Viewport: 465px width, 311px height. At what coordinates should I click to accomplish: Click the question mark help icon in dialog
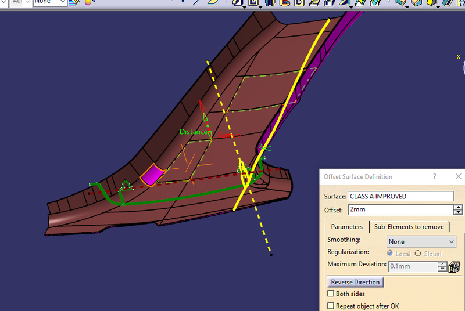[x=434, y=176]
